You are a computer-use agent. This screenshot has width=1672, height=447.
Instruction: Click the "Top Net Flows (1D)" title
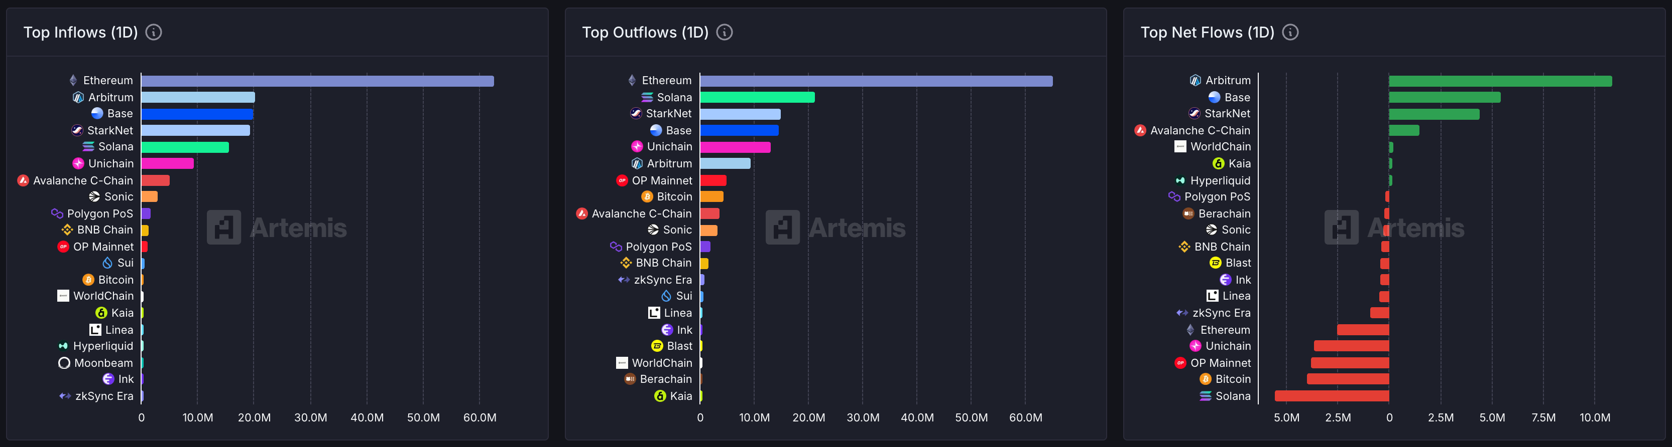click(1207, 33)
